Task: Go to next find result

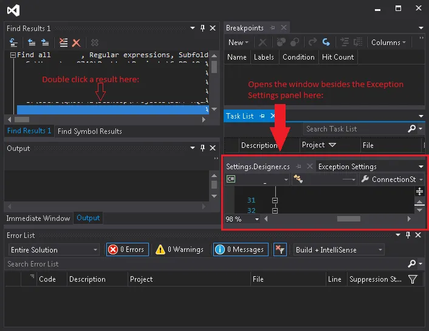Action: click(45, 43)
